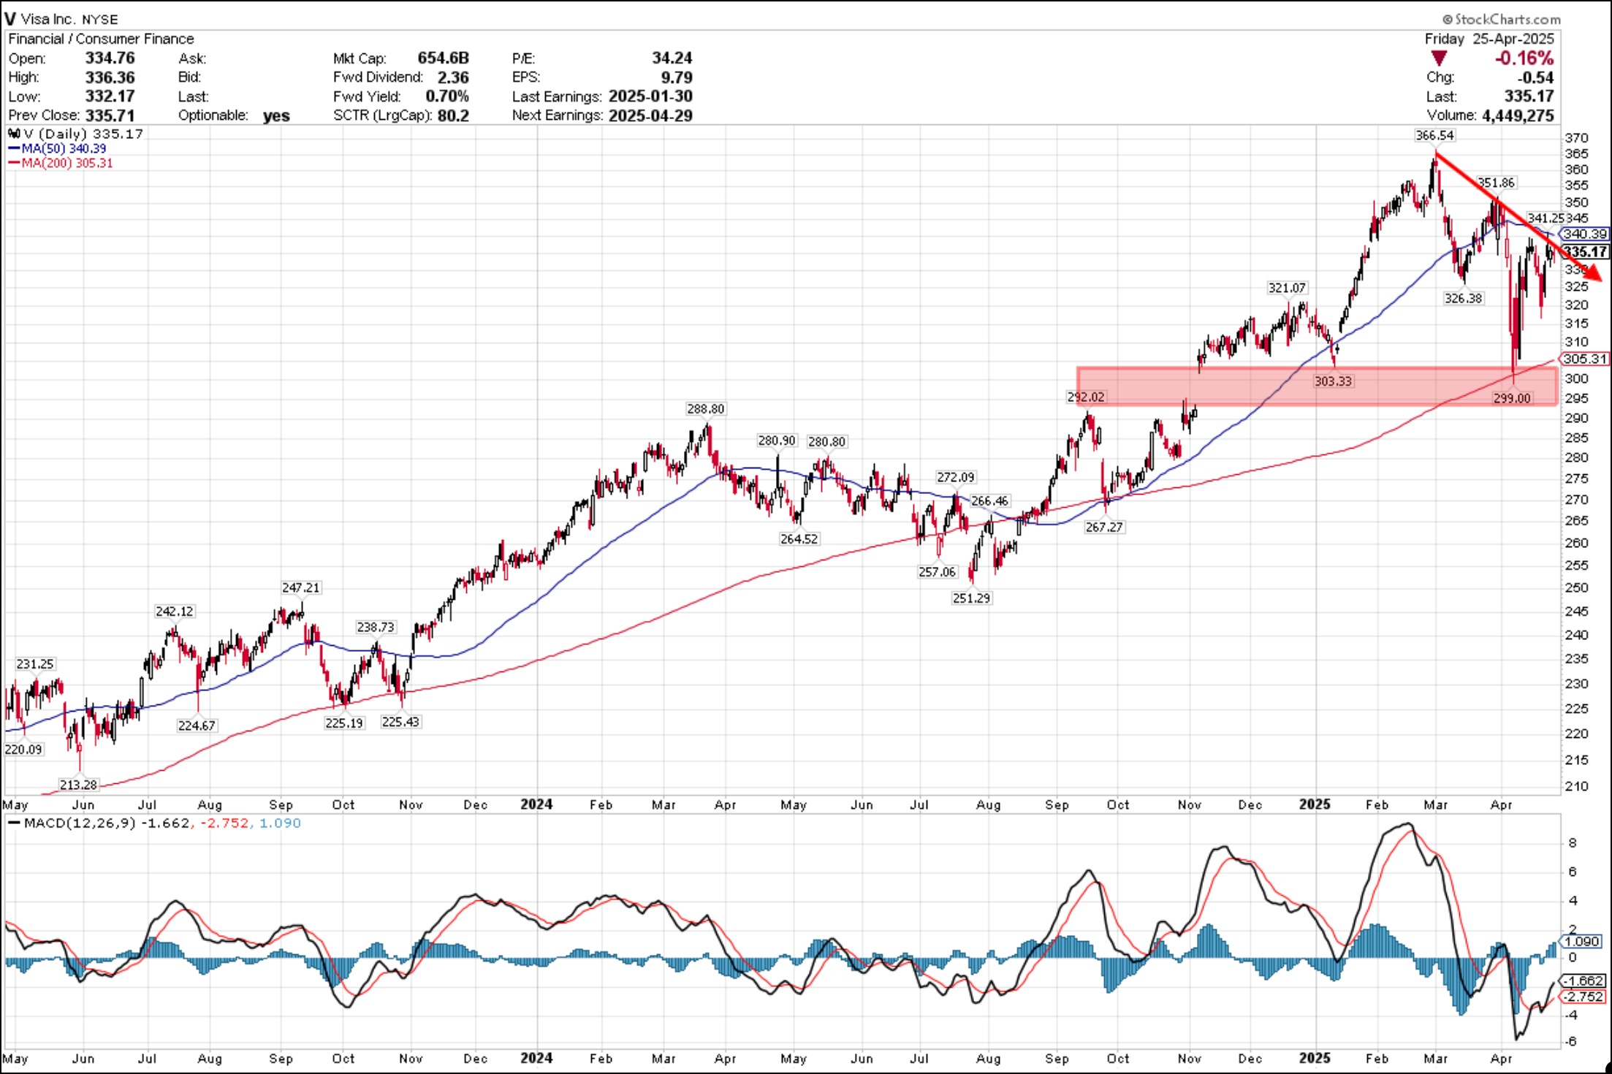1612x1074 pixels.
Task: Click the red trendline arrowhead
Action: [1593, 273]
